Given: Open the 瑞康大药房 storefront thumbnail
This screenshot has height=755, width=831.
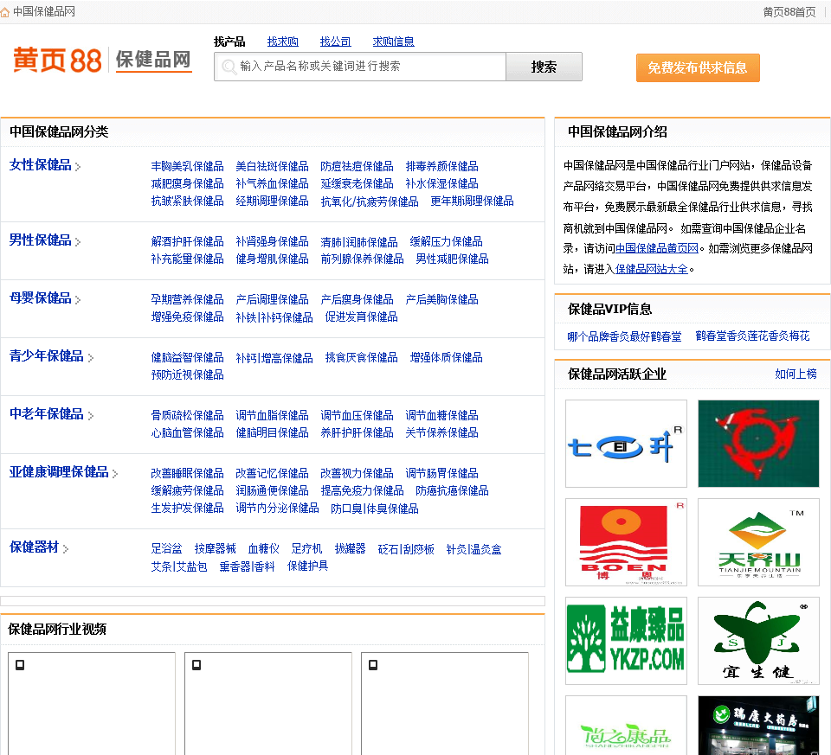Looking at the screenshot, I should tap(758, 726).
